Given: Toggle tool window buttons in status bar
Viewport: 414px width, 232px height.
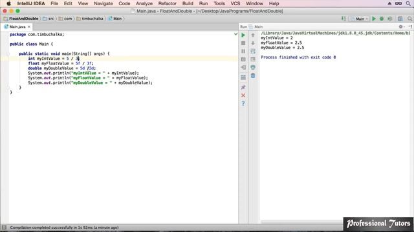Looking at the screenshot, I should point(4,227).
